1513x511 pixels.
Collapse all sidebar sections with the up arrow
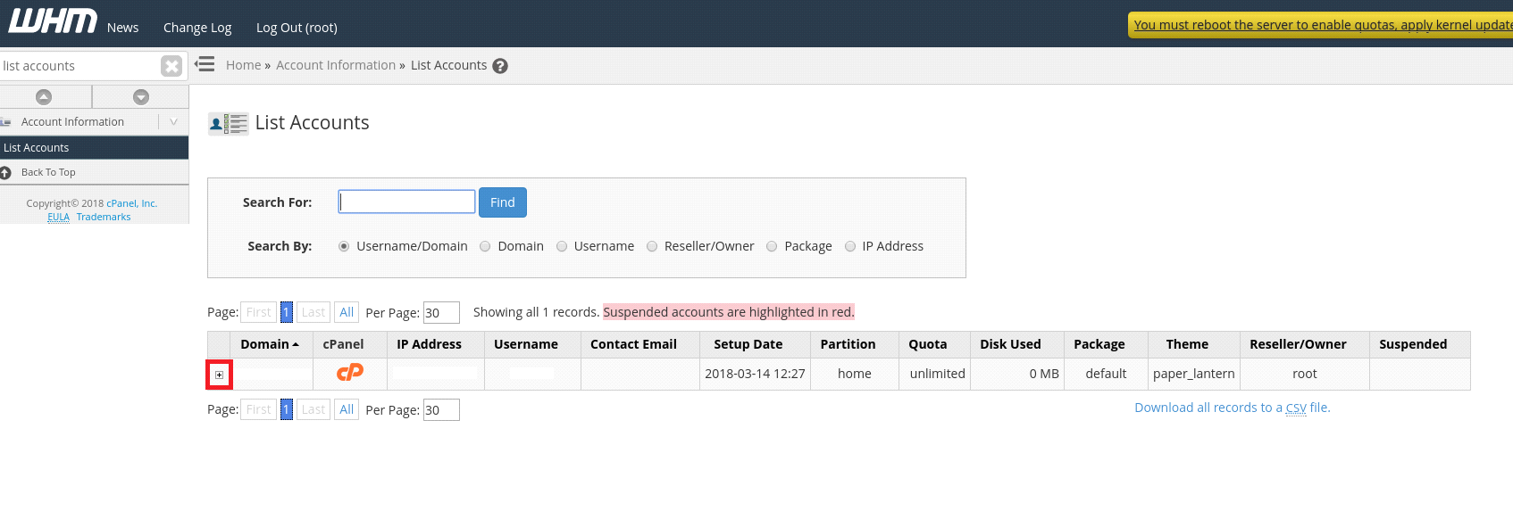pos(44,96)
